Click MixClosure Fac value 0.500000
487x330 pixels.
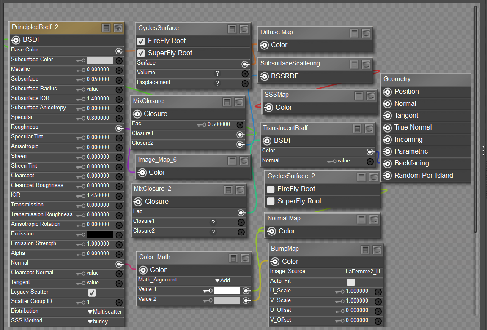(219, 124)
